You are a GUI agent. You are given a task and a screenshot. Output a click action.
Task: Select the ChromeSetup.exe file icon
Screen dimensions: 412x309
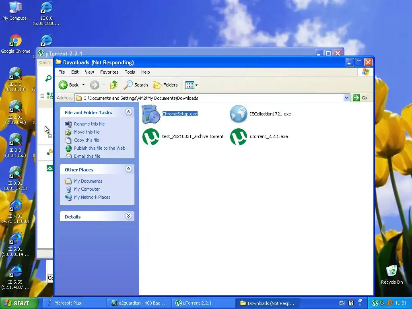point(151,114)
